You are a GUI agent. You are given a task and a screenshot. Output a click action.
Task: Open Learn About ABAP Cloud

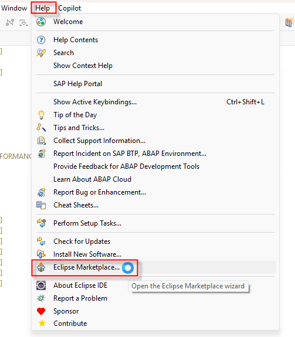pos(155,179)
